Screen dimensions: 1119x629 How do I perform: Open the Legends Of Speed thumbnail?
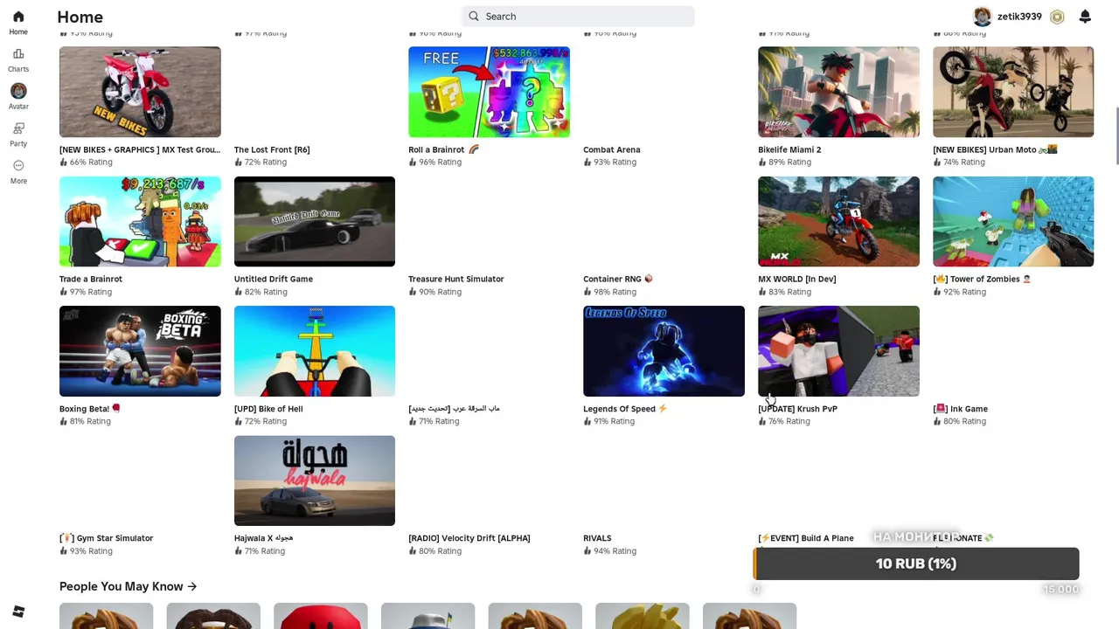point(664,351)
